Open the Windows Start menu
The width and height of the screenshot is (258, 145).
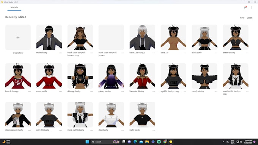pos(87,142)
